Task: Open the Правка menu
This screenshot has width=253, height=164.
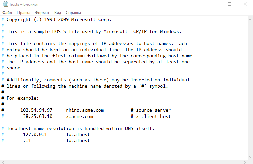Action: [24, 12]
